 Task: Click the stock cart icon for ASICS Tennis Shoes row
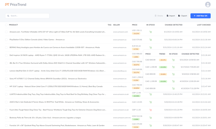pos(151,102)
